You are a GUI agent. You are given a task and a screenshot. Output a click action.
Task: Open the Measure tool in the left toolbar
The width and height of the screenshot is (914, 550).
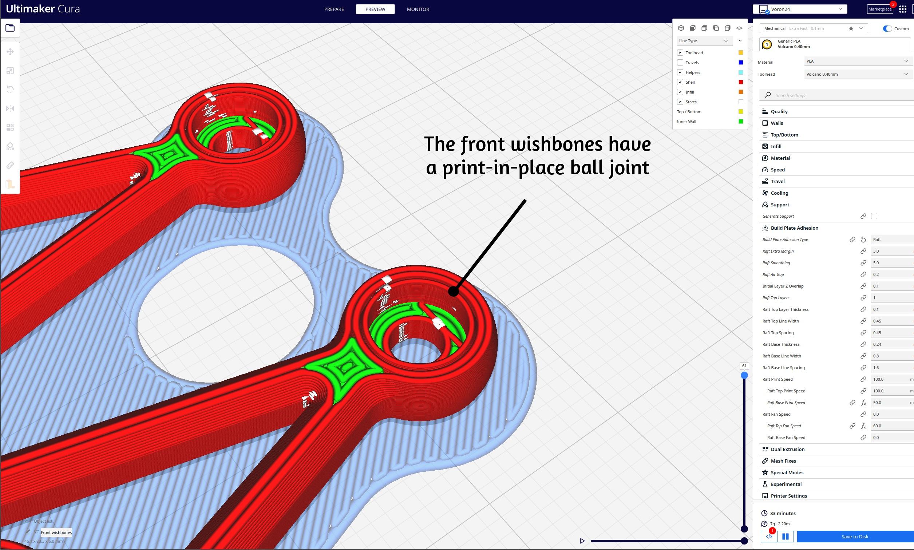[x=11, y=165]
